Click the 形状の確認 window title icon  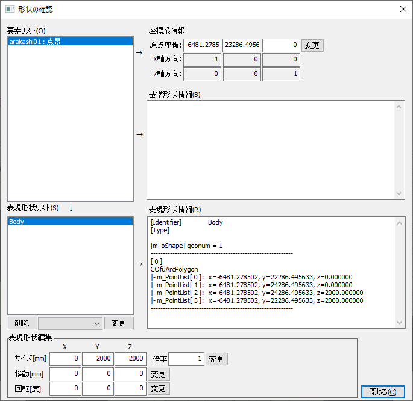[10, 9]
